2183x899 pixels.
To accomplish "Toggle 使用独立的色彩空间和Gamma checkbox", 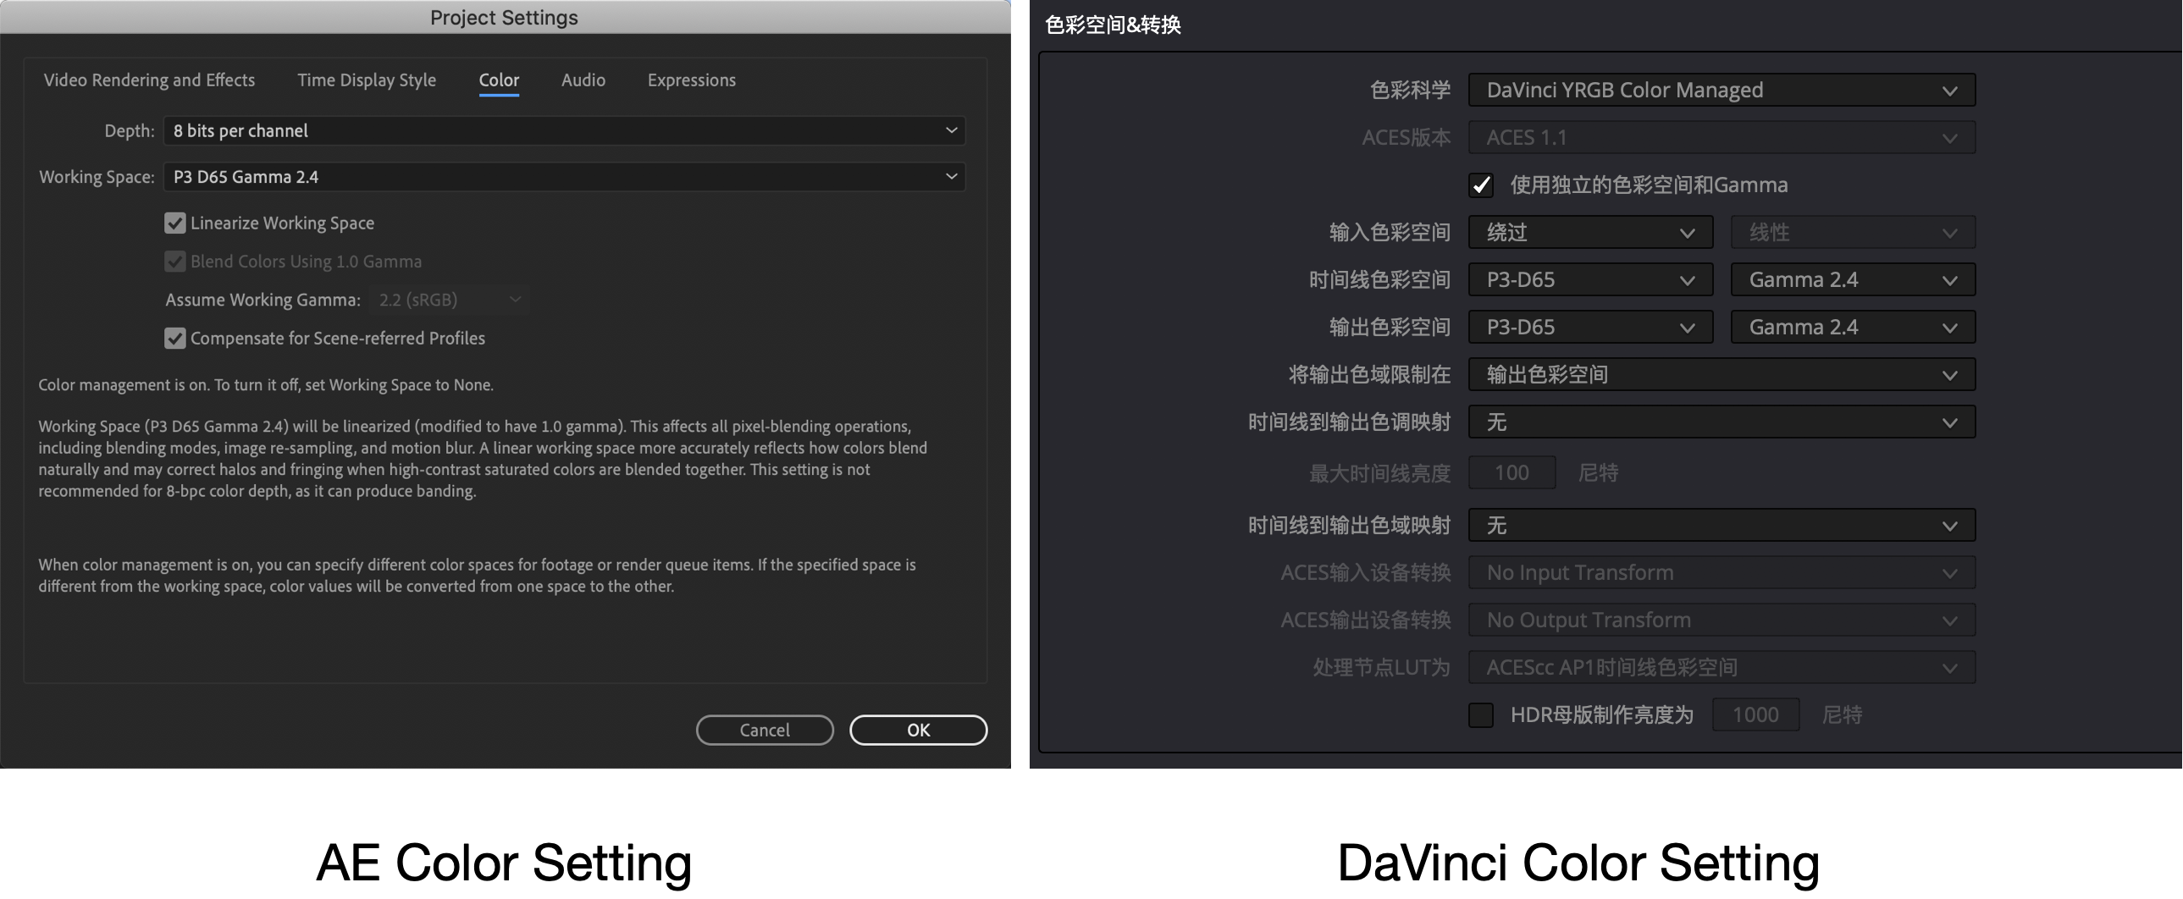I will coord(1480,185).
